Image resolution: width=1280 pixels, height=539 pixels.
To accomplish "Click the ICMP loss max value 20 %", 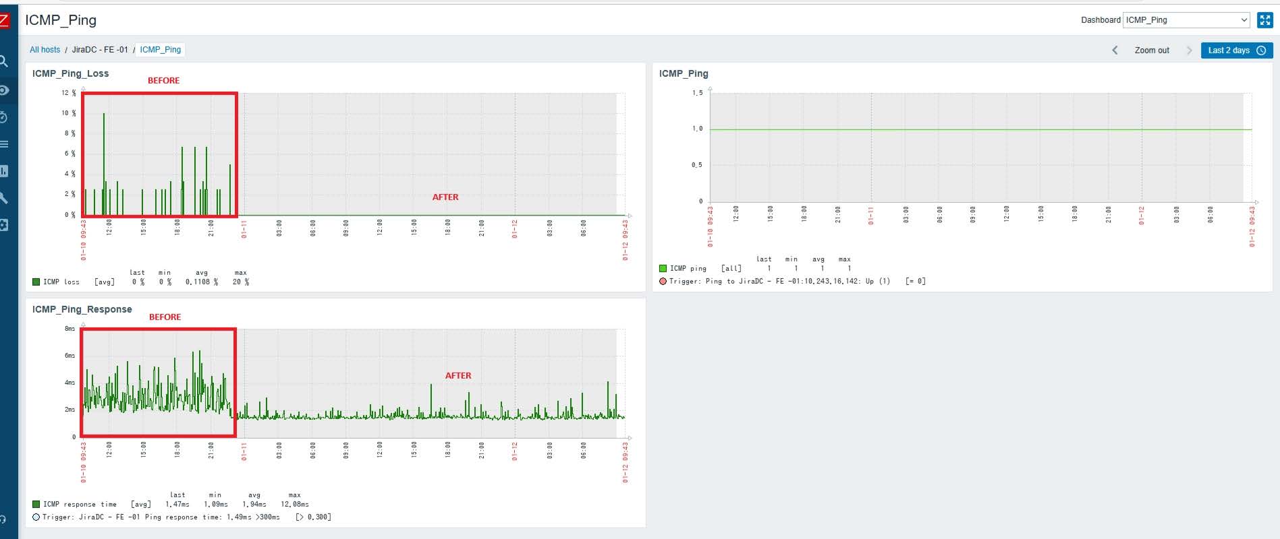I will coord(241,282).
